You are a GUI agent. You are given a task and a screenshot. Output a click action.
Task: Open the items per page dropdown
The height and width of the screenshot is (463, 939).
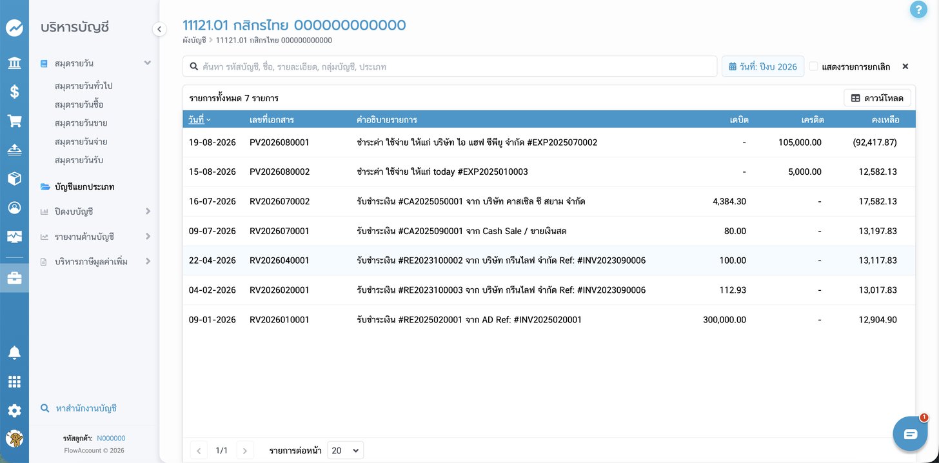point(346,450)
